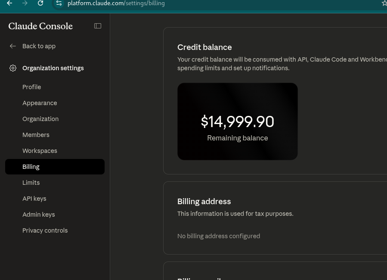Screen dimensions: 387x280
Task: Open Workspaces page
Action: point(40,151)
